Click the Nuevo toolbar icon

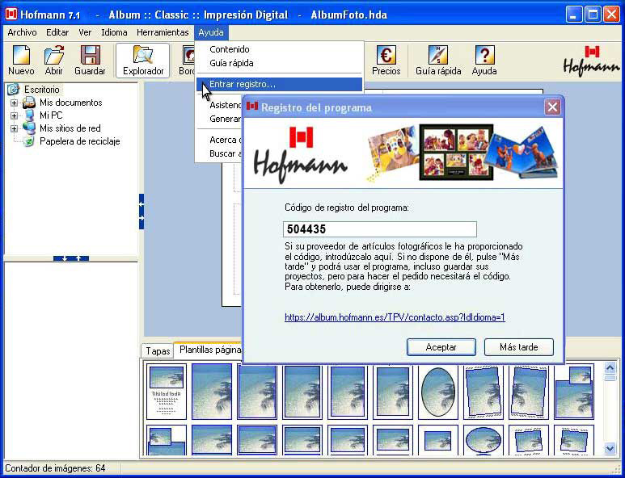click(x=21, y=60)
